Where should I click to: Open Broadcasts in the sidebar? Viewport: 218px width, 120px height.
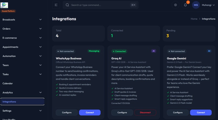click(x=22, y=20)
